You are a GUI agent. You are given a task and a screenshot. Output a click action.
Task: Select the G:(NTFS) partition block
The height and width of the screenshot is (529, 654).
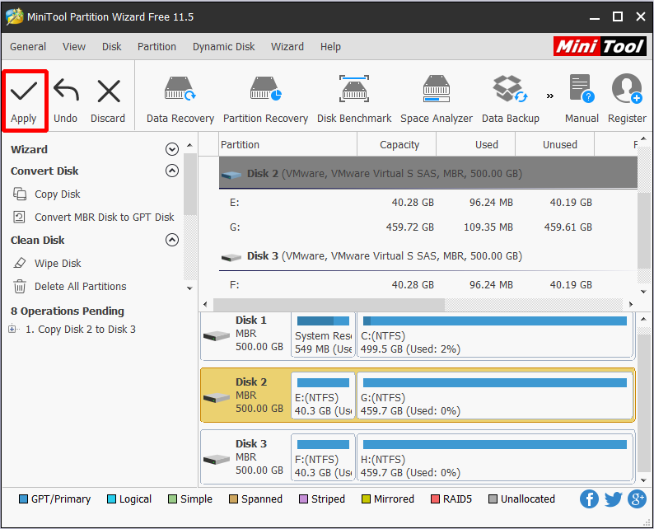[495, 396]
